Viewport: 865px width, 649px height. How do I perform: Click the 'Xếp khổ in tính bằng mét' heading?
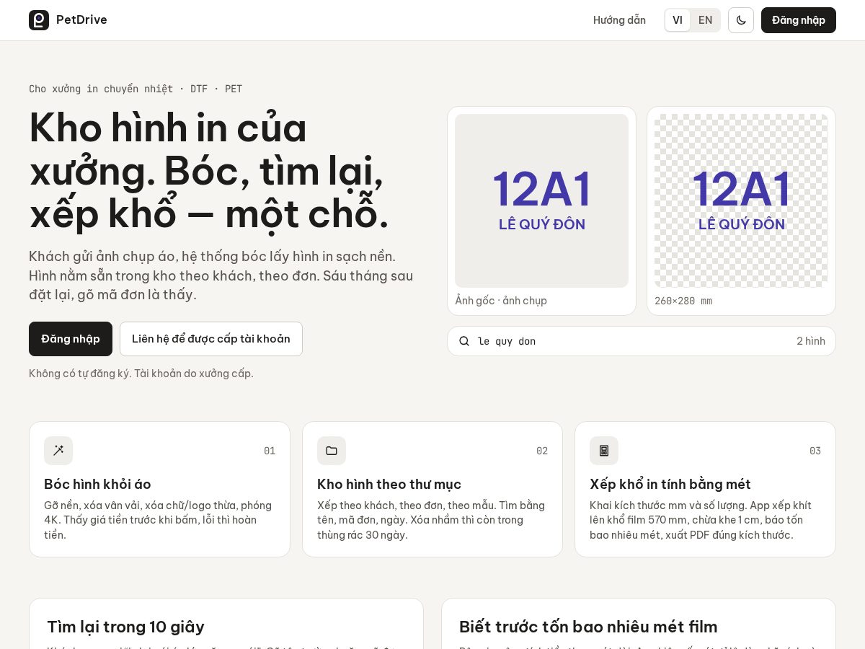(670, 484)
